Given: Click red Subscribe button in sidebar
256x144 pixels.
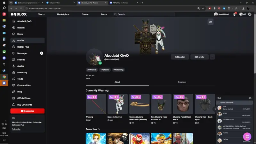Looking at the screenshot, I should click(x=28, y=111).
